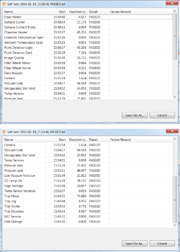
Task: Choose the Point Detector Light row
Action: pos(88,48)
